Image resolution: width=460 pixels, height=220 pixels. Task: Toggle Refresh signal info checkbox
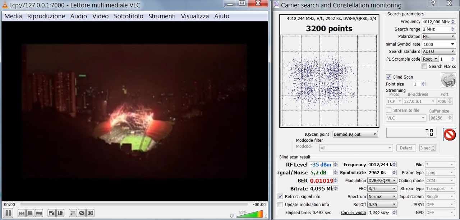(x=280, y=196)
